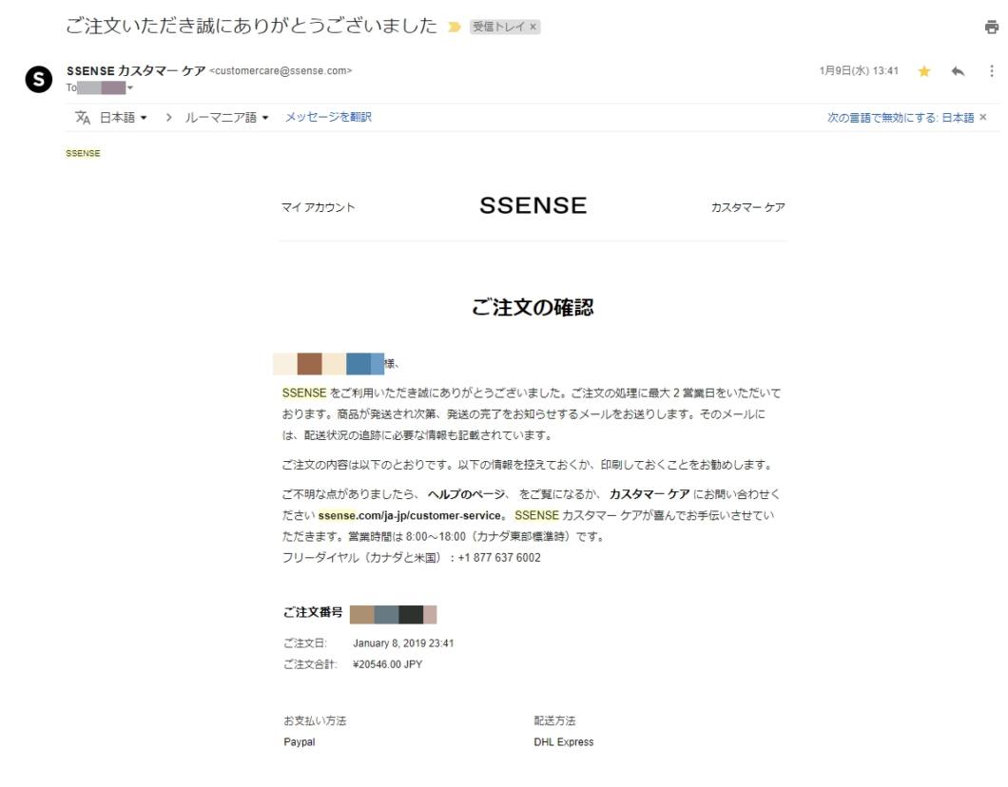This screenshot has height=787, width=1008.
Task: Toggle the yellow star on this message
Action: [923, 70]
